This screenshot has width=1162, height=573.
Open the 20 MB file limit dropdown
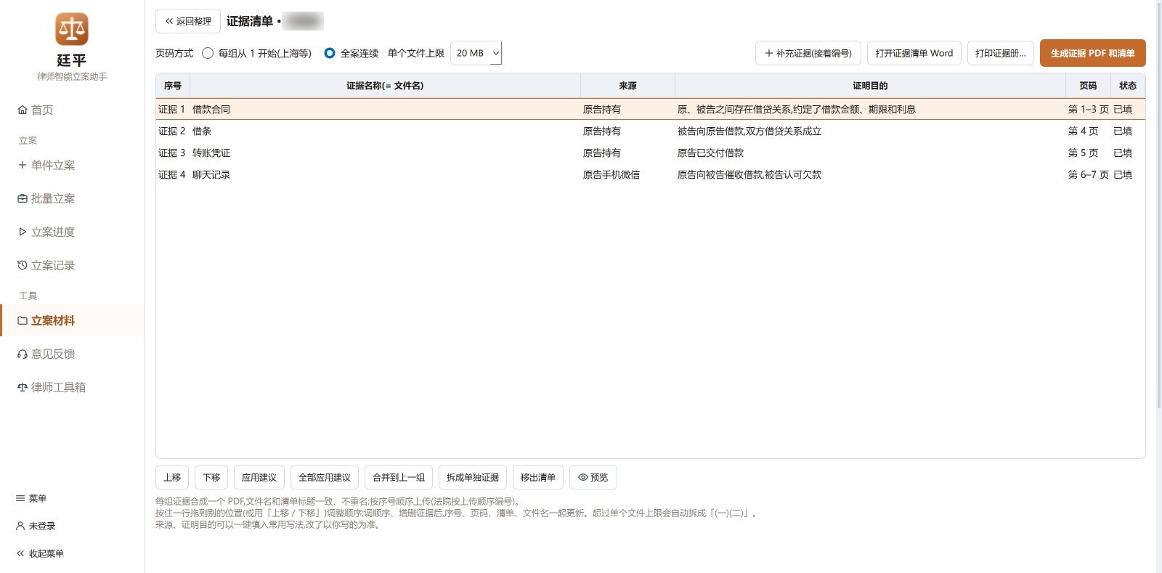tap(476, 53)
